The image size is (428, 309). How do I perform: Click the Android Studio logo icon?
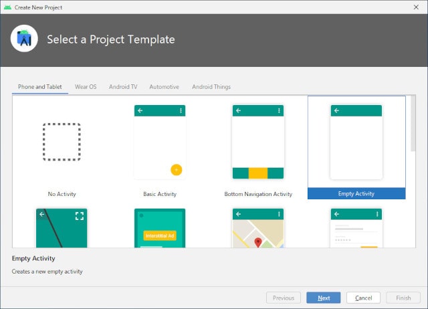25,39
